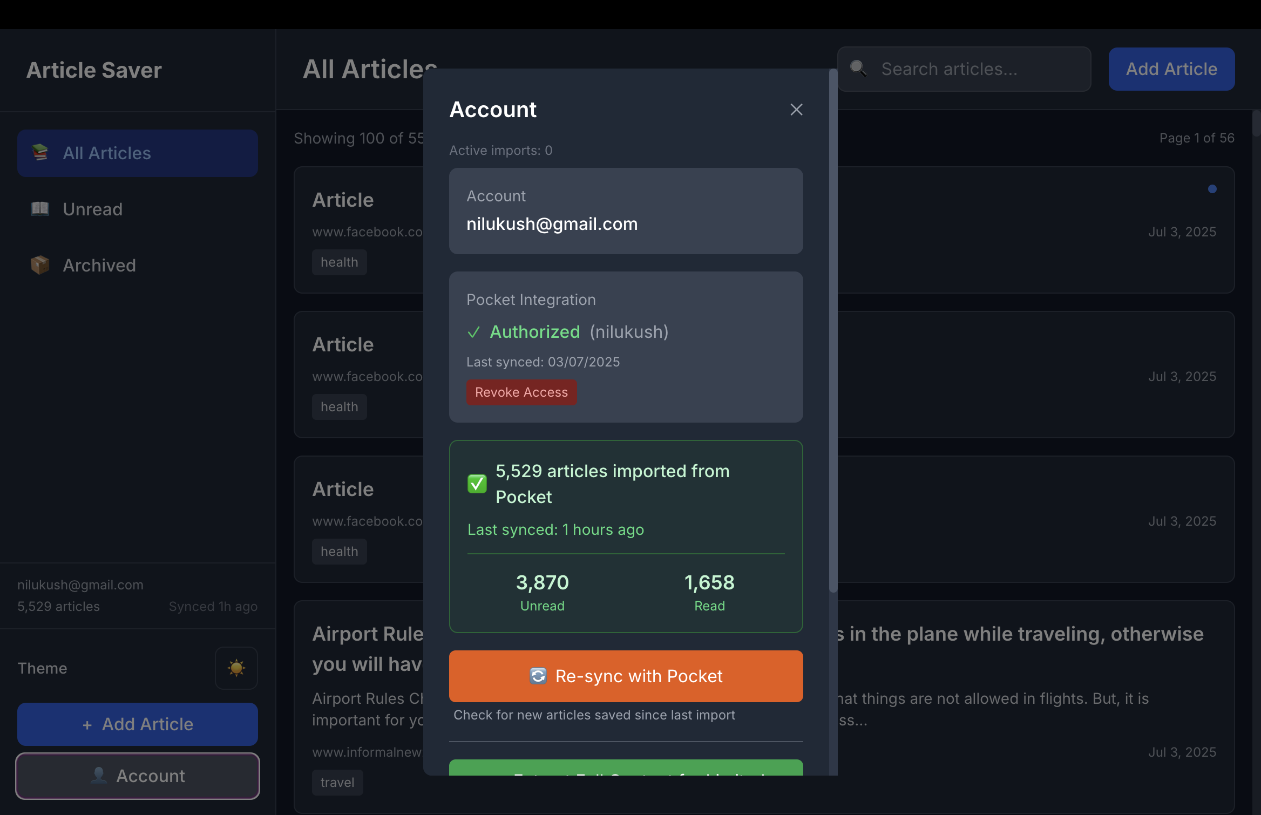Open the Archived list in sidebar
The height and width of the screenshot is (815, 1261).
tap(138, 266)
